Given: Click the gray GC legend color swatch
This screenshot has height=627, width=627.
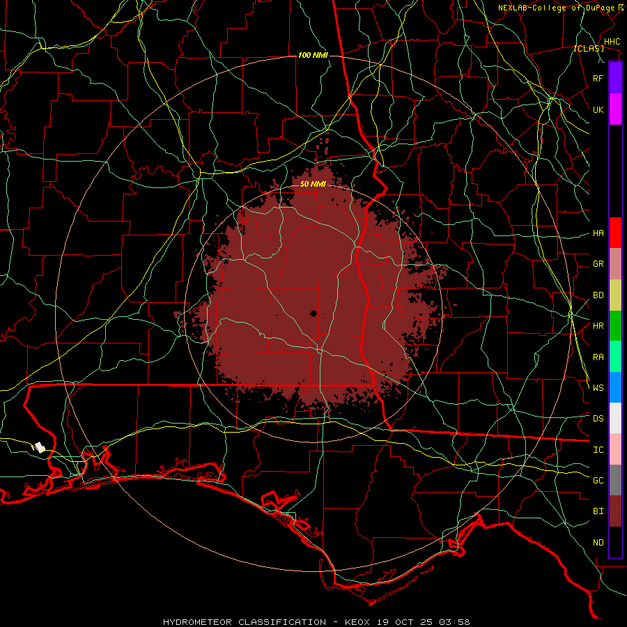Looking at the screenshot, I should tap(615, 480).
